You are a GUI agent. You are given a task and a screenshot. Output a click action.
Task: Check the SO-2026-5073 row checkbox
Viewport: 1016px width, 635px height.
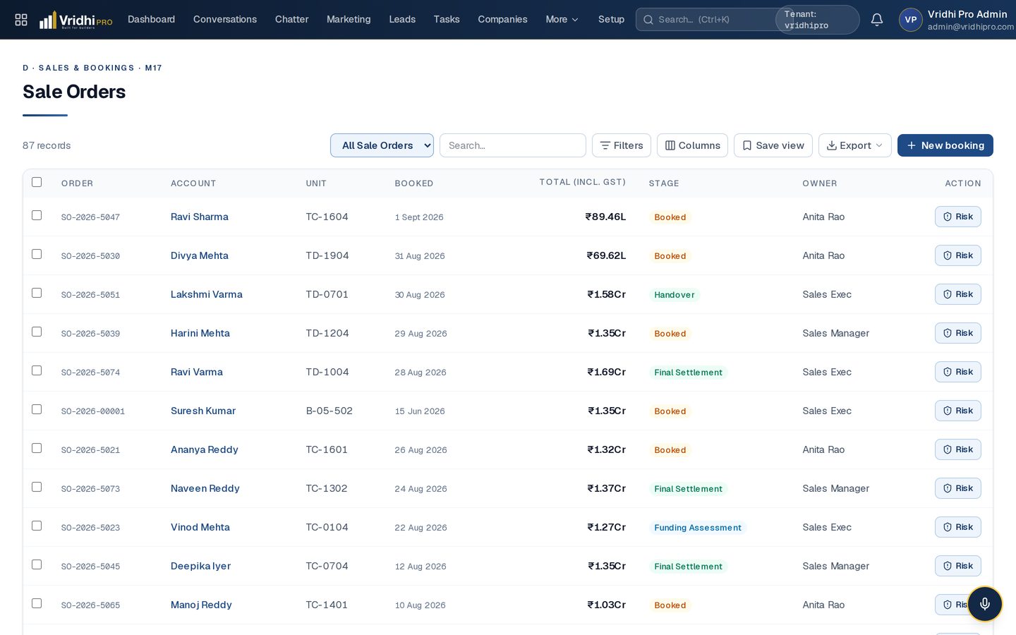point(37,487)
